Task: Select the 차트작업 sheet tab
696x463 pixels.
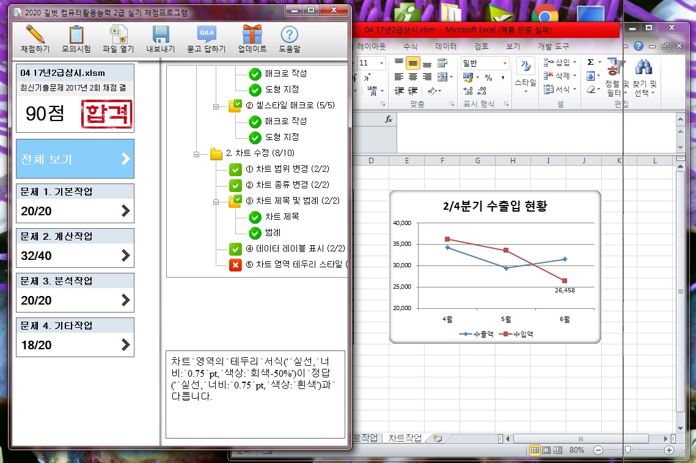Action: point(405,438)
